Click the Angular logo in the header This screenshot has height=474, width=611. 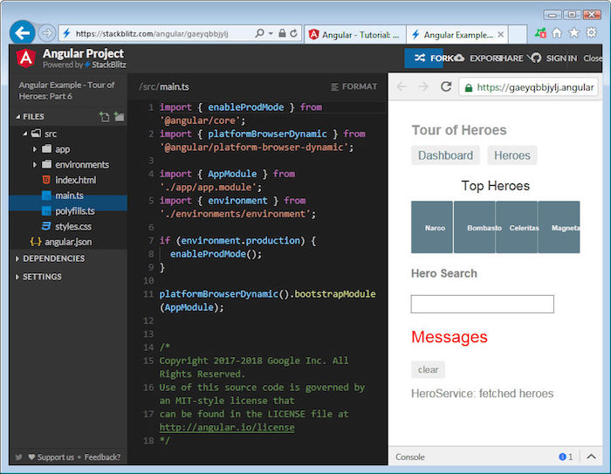coord(25,58)
